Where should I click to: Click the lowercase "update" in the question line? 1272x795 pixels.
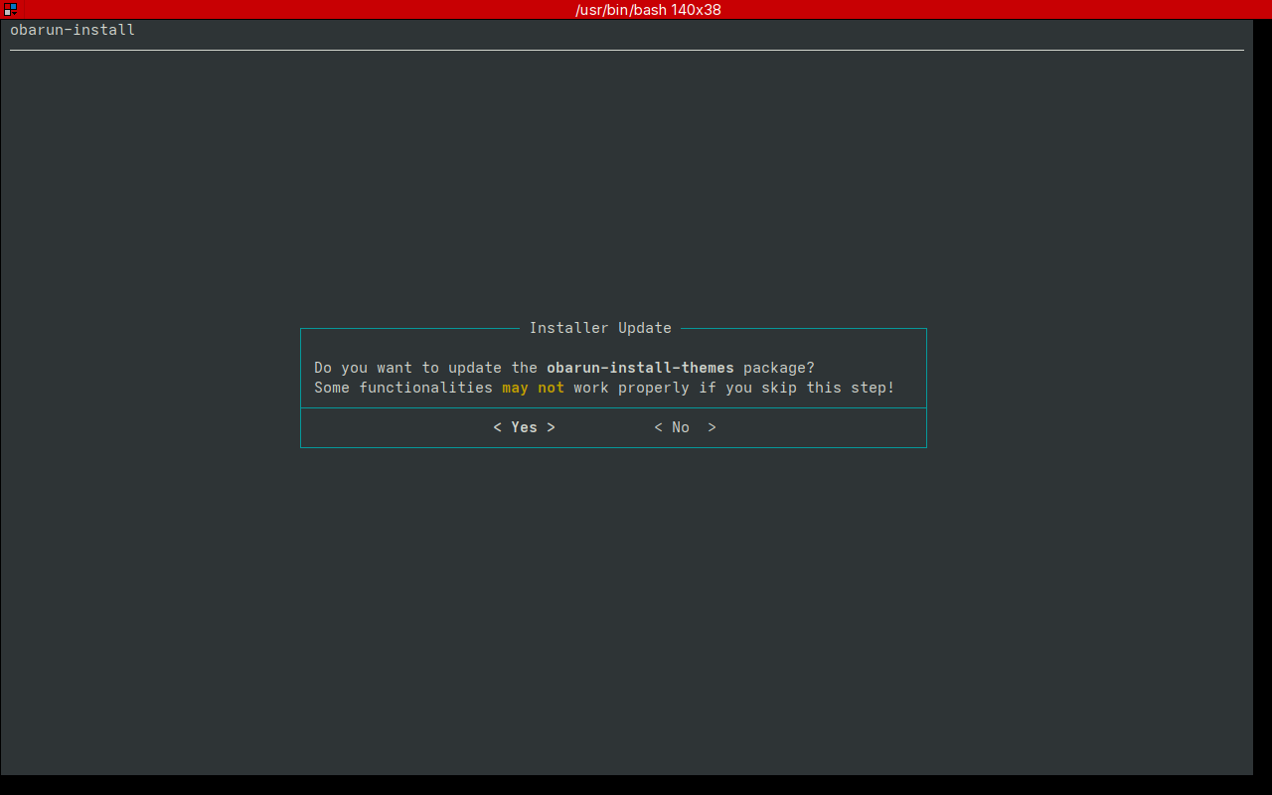click(x=475, y=368)
